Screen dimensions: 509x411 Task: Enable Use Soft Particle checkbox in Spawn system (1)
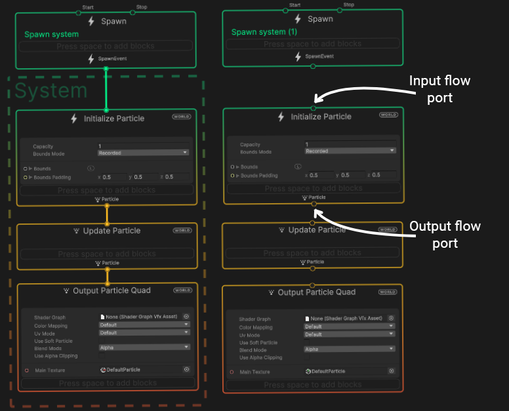pos(308,343)
